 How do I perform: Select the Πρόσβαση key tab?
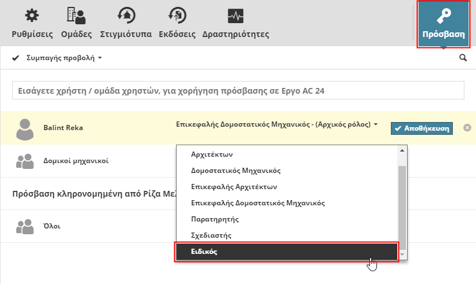point(444,24)
